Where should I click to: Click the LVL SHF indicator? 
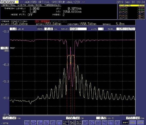click(x=33, y=123)
